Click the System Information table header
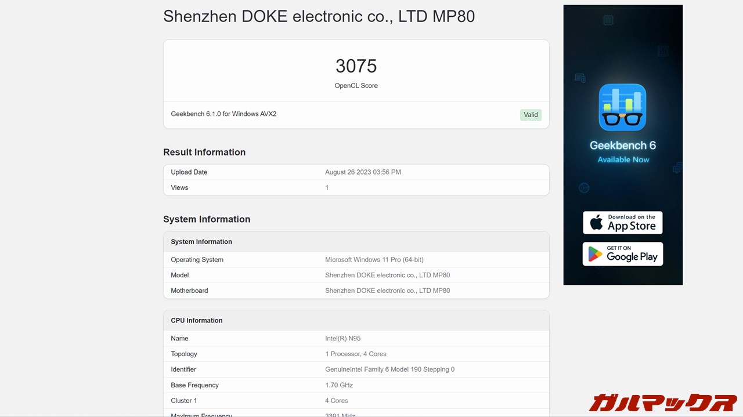This screenshot has height=417, width=743. [x=201, y=242]
